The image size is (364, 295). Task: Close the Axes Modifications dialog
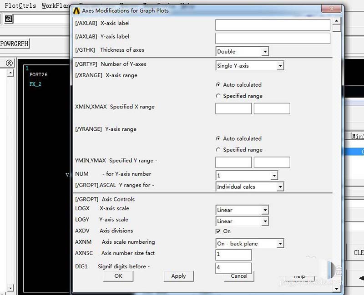[x=332, y=9]
